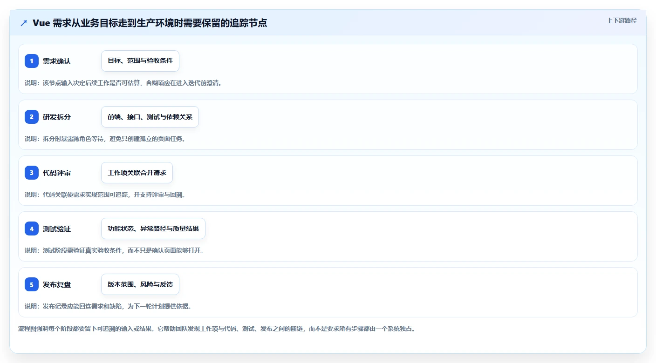The image size is (656, 363).
Task: Select step number badge 5
Action: pos(32,284)
